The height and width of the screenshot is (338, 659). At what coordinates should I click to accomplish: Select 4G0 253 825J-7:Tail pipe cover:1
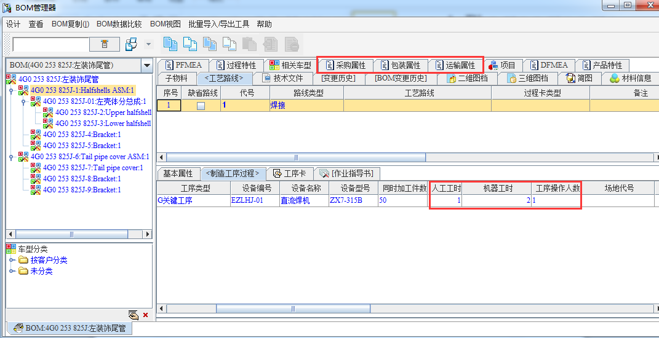click(x=93, y=168)
